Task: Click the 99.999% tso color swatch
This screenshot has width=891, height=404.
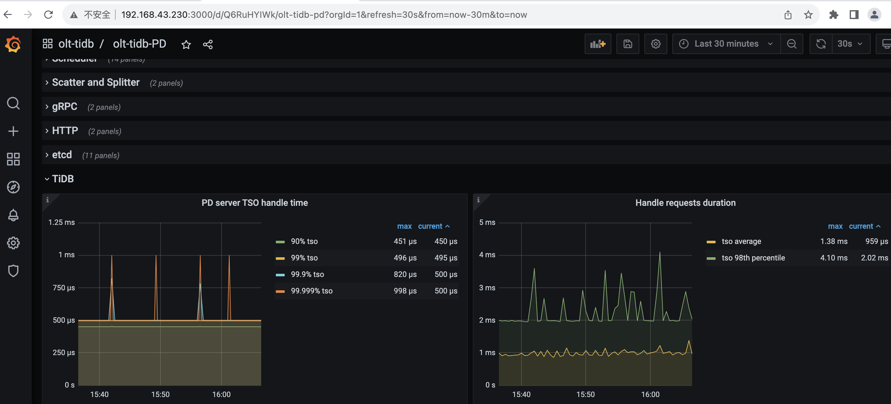Action: tap(280, 291)
